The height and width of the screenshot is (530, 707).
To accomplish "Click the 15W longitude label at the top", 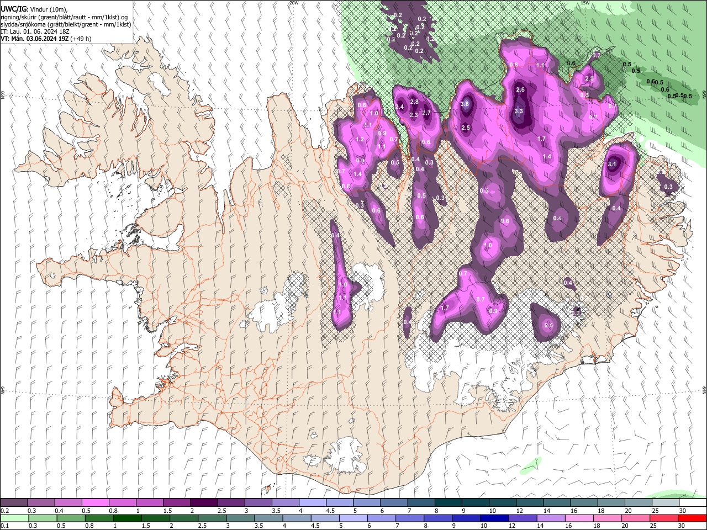I will (585, 3).
